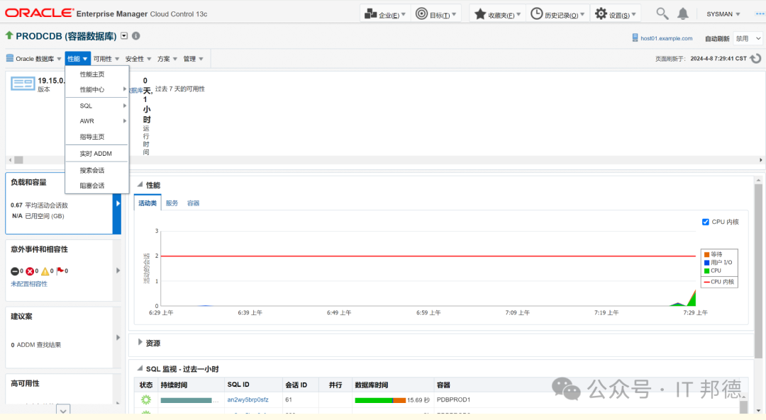
Task: Collapse the 性能 section
Action: pos(140,184)
